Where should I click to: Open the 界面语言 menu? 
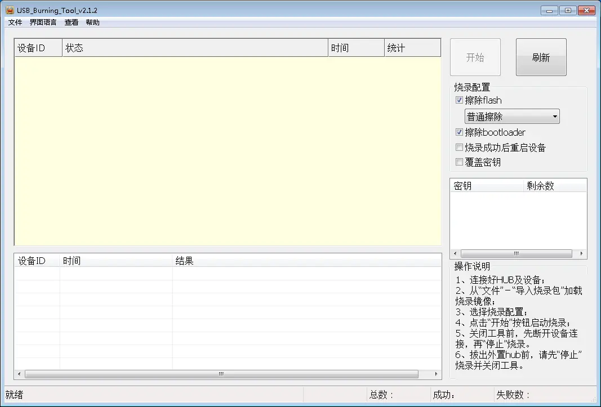(x=43, y=22)
